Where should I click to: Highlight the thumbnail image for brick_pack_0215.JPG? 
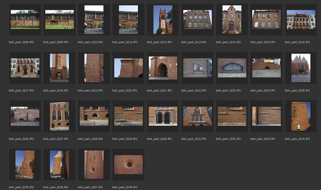click(x=266, y=20)
